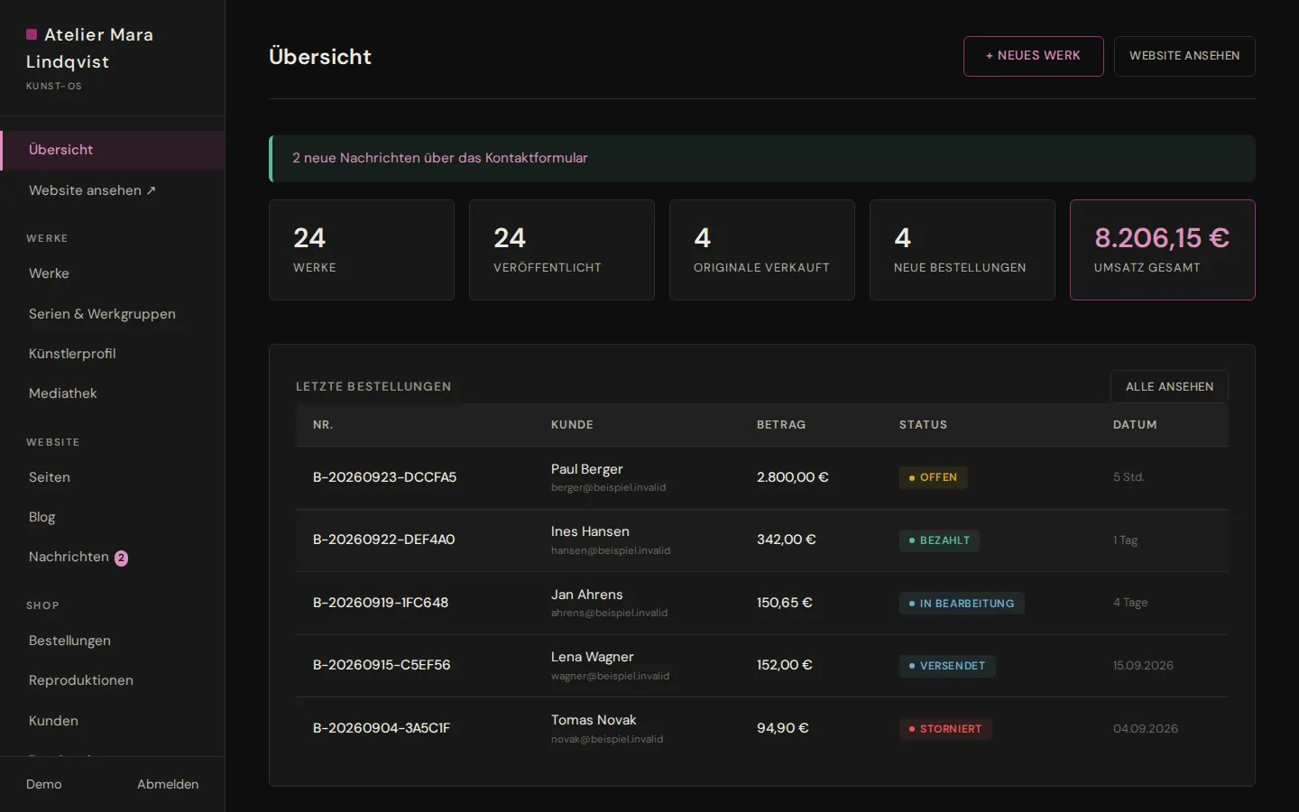Open Künstlerprofil page
Image resolution: width=1299 pixels, height=812 pixels.
click(112, 354)
